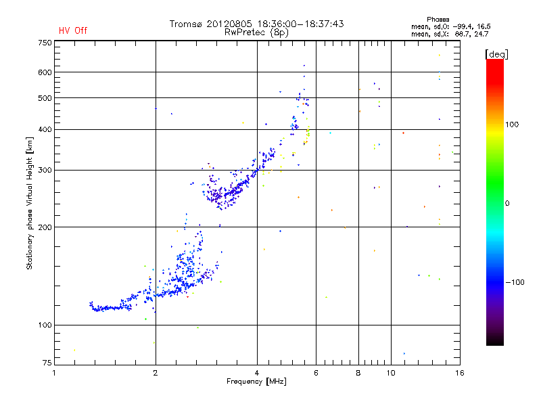Click the y-axis label '75'

(x=47, y=363)
